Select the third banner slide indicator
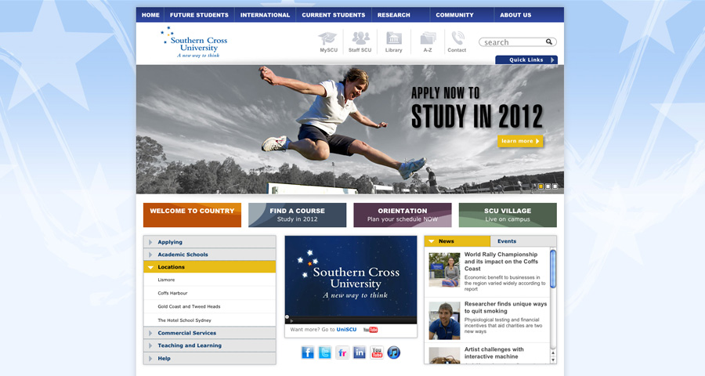Viewport: 705px width, 376px height. [555, 186]
